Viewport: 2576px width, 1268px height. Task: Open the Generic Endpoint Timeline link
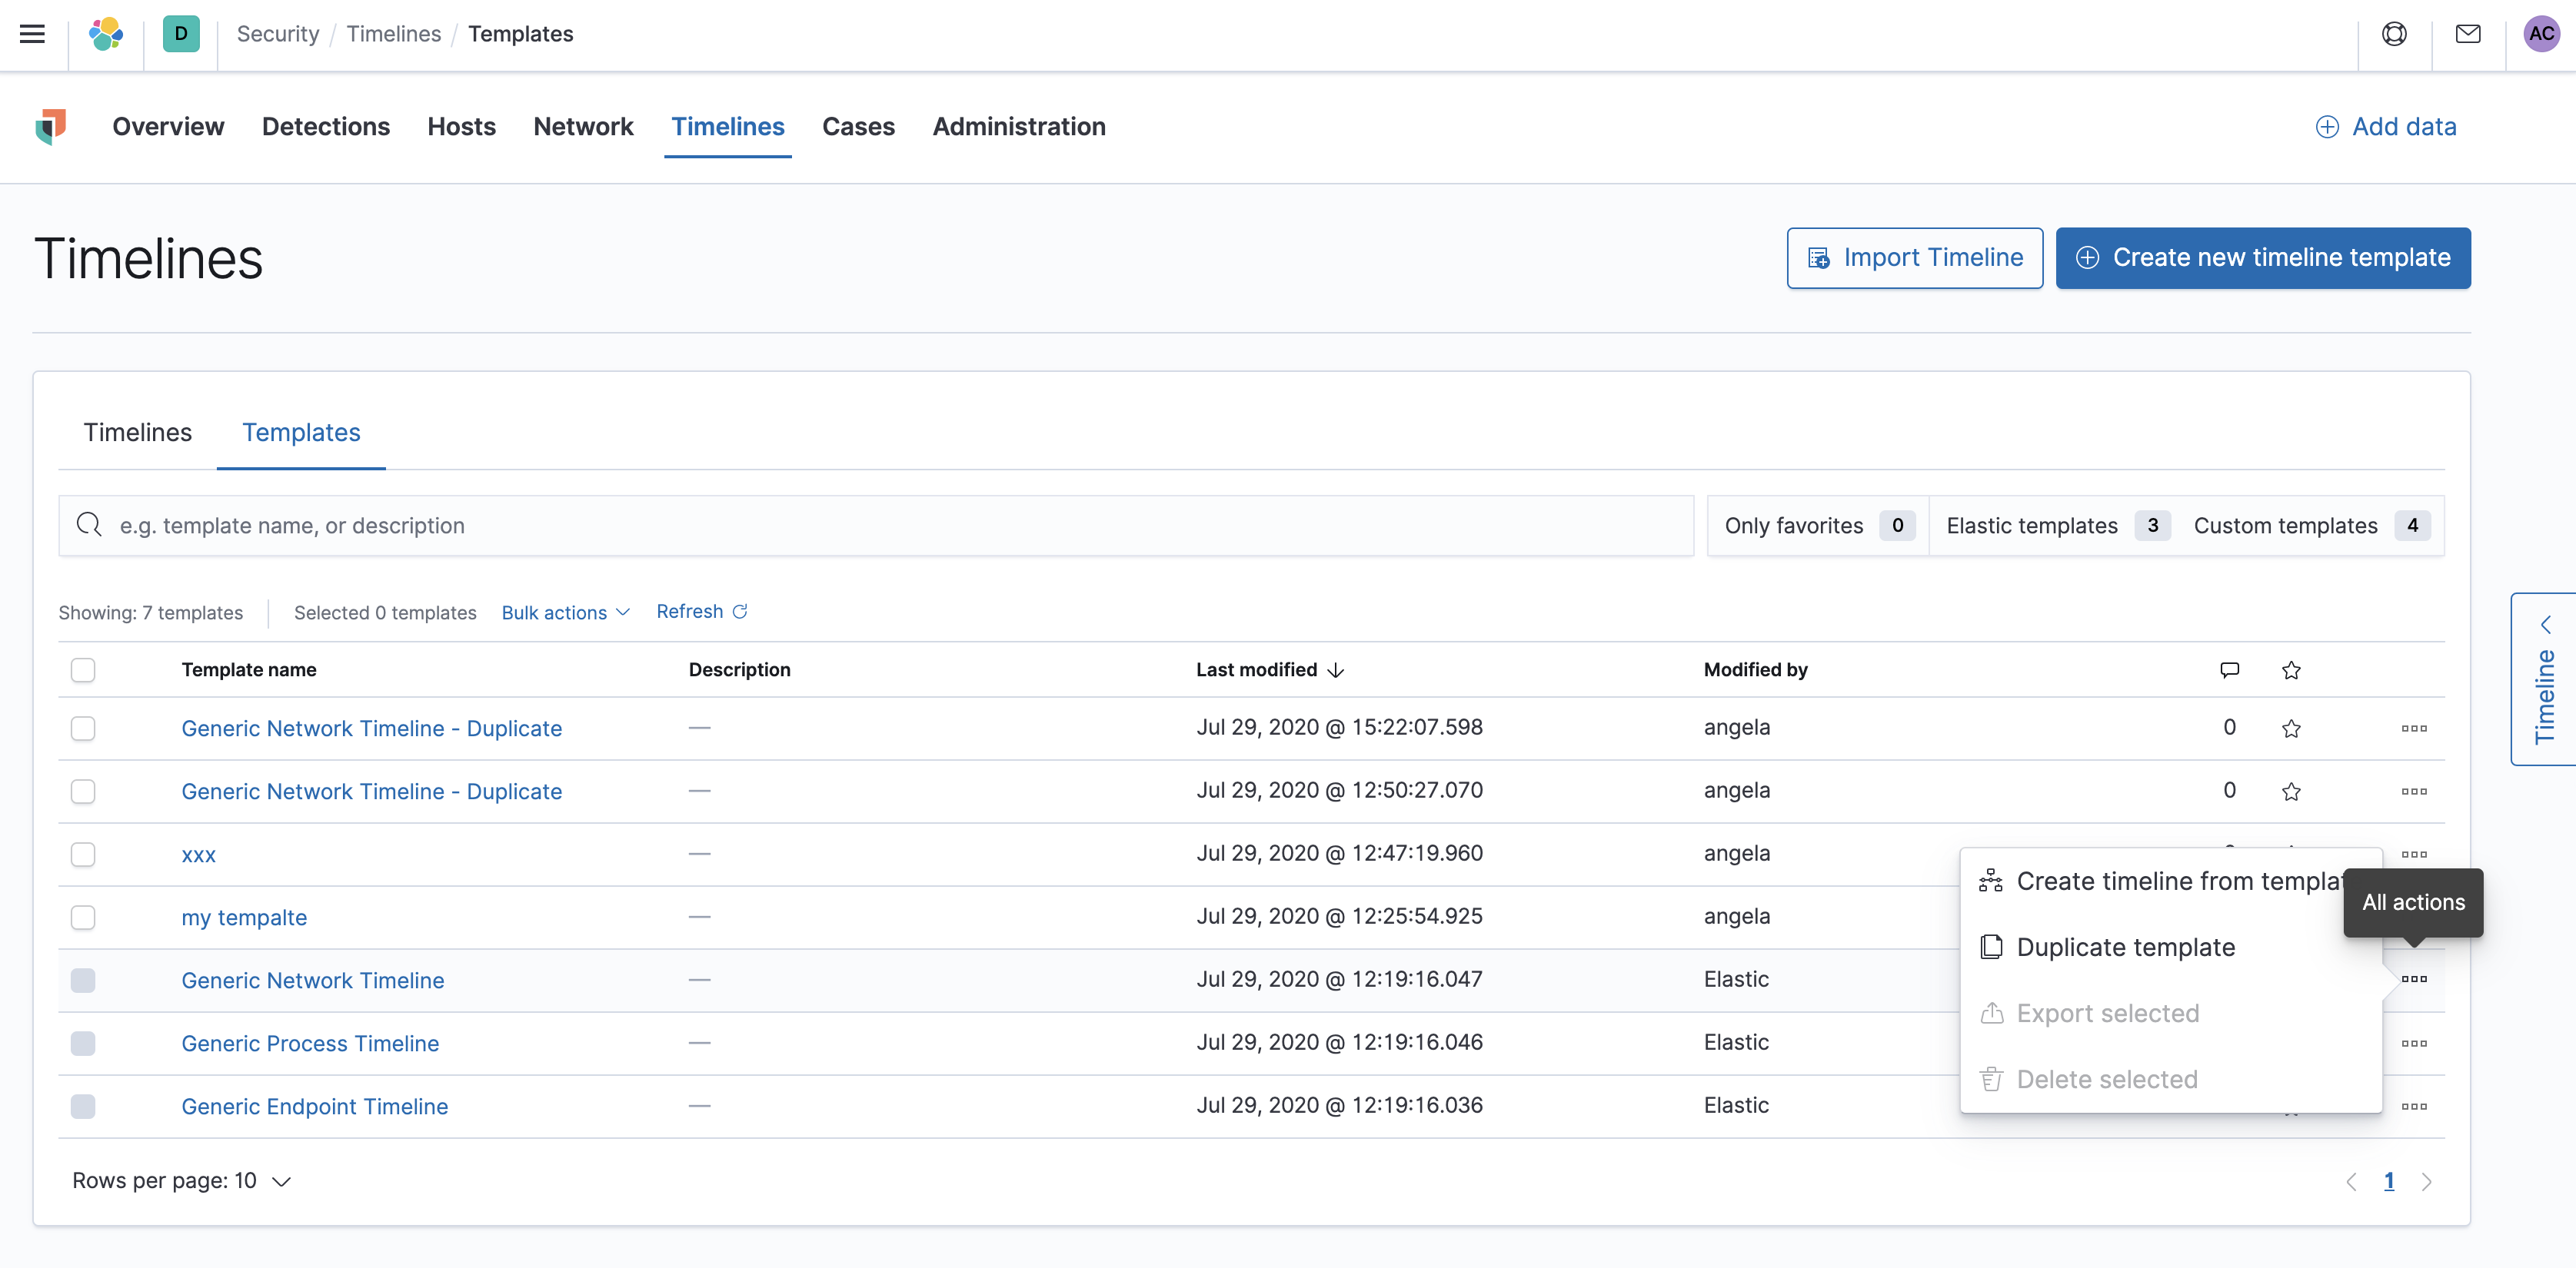click(314, 1106)
